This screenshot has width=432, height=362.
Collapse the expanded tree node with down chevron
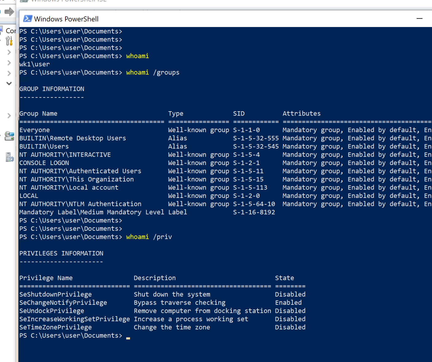[9, 83]
